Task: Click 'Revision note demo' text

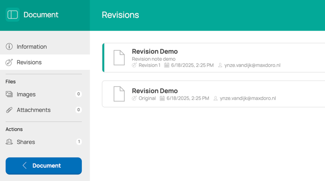Action: pos(154,59)
